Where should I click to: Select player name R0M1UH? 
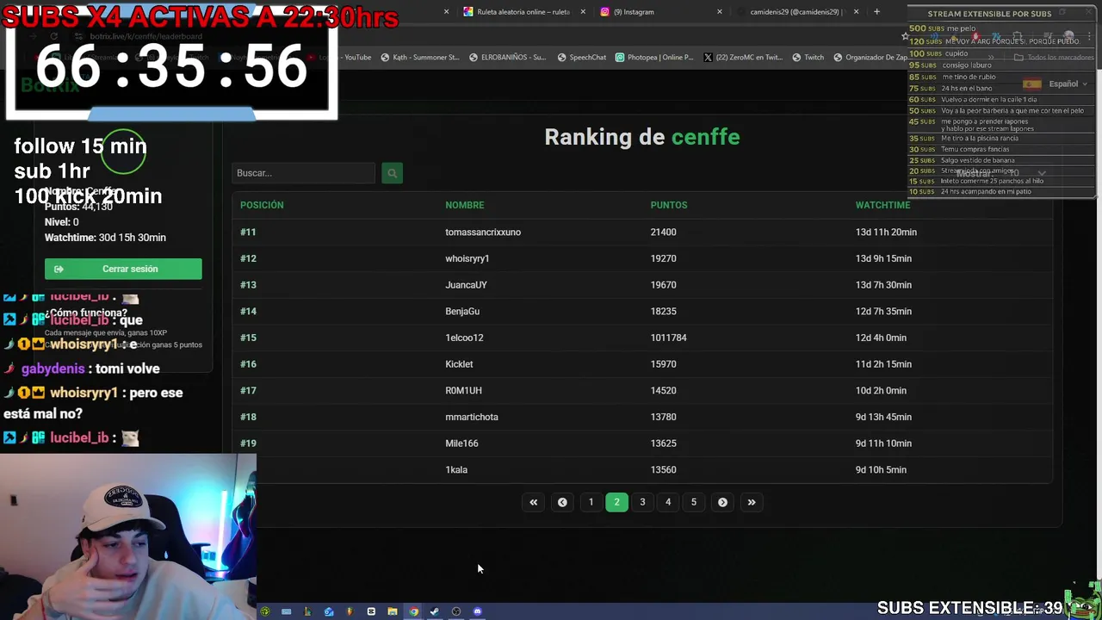pyautogui.click(x=463, y=390)
